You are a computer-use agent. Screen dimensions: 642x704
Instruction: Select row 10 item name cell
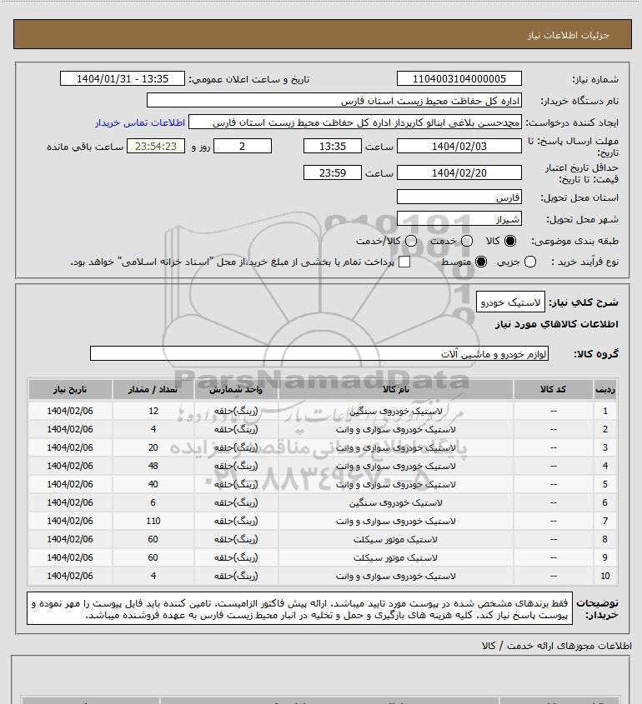point(396,576)
